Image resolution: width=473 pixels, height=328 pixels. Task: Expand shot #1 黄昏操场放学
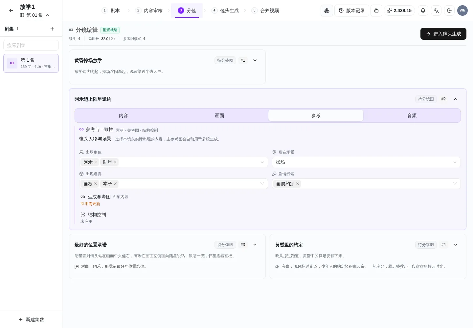255,60
